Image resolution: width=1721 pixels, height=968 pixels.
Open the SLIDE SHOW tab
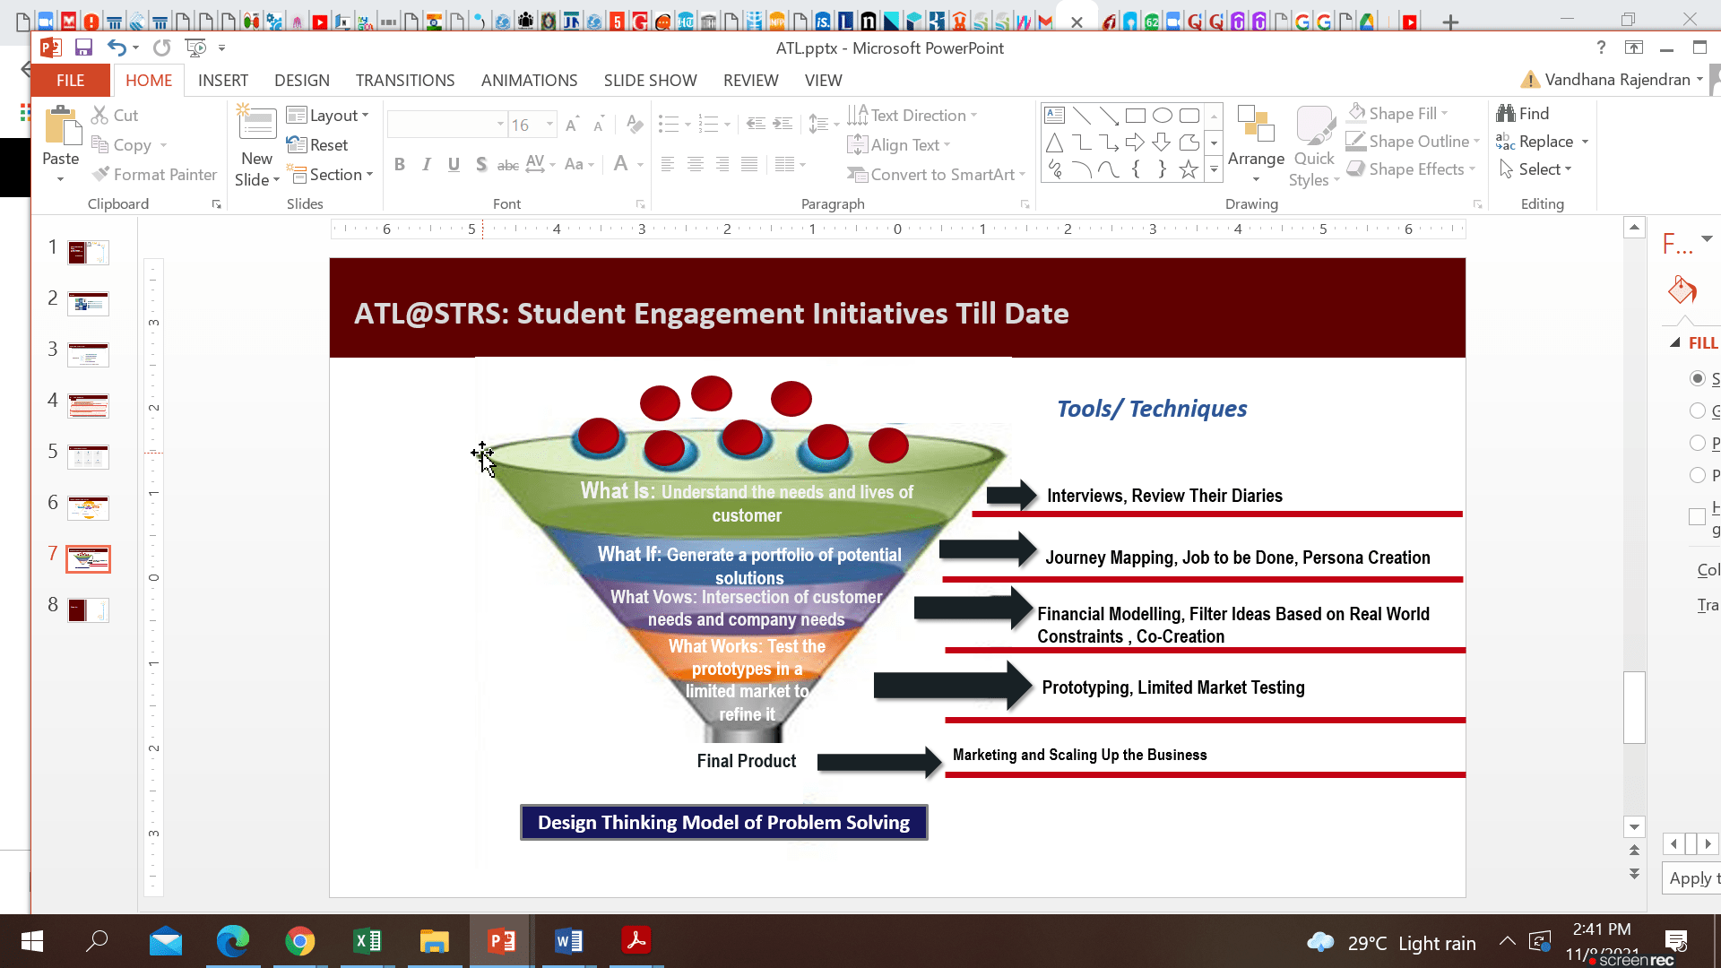click(650, 80)
